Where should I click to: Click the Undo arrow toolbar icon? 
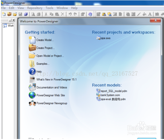pyautogui.click(x=70, y=14)
